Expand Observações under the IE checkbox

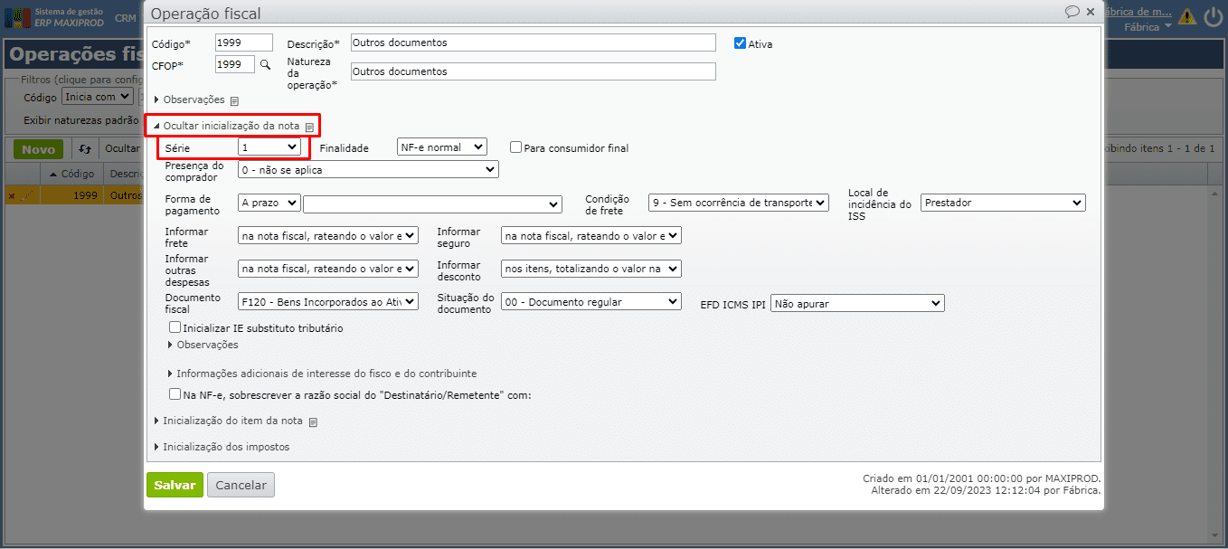pos(203,345)
